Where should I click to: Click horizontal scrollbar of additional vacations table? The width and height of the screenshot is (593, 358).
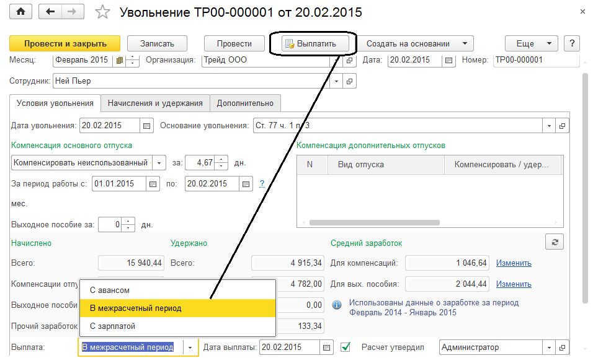375,223
